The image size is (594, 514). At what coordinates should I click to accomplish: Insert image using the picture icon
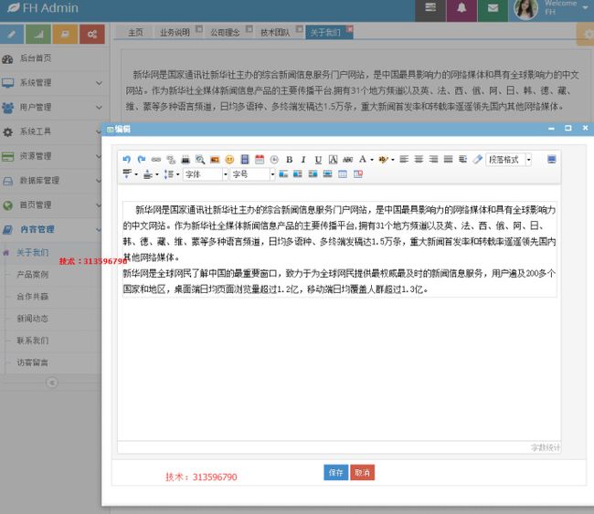[215, 160]
